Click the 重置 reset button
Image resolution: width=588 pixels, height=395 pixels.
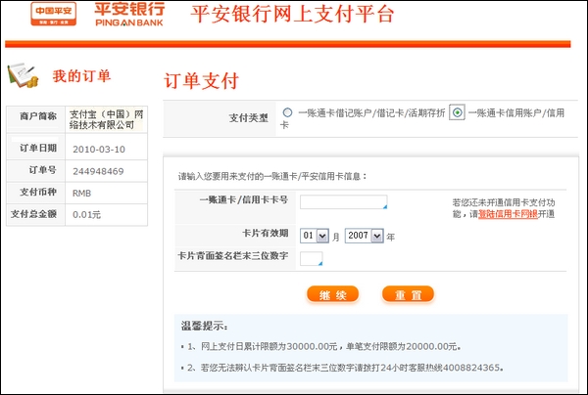408,294
